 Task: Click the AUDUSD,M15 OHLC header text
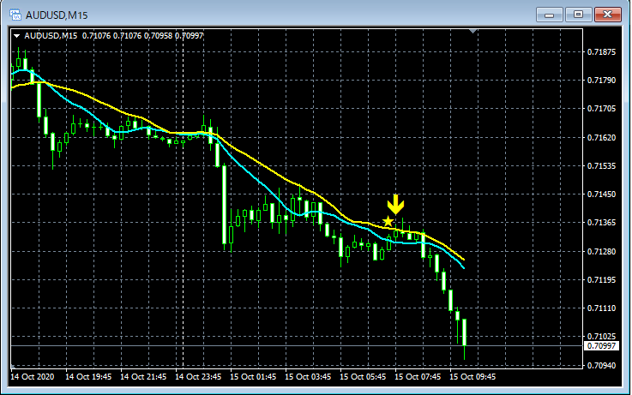[x=114, y=36]
